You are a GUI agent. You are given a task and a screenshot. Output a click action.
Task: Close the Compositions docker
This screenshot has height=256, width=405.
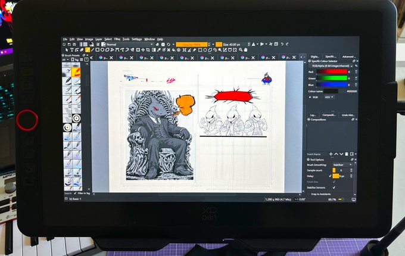356,120
